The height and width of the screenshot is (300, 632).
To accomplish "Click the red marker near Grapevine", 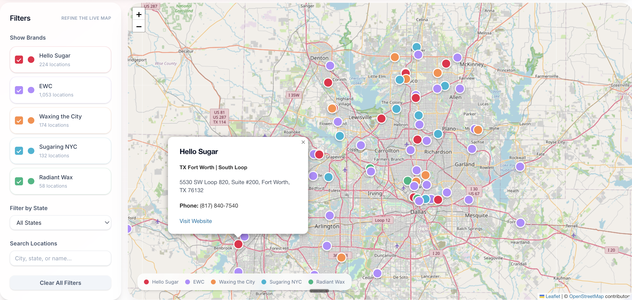I will 319,154.
